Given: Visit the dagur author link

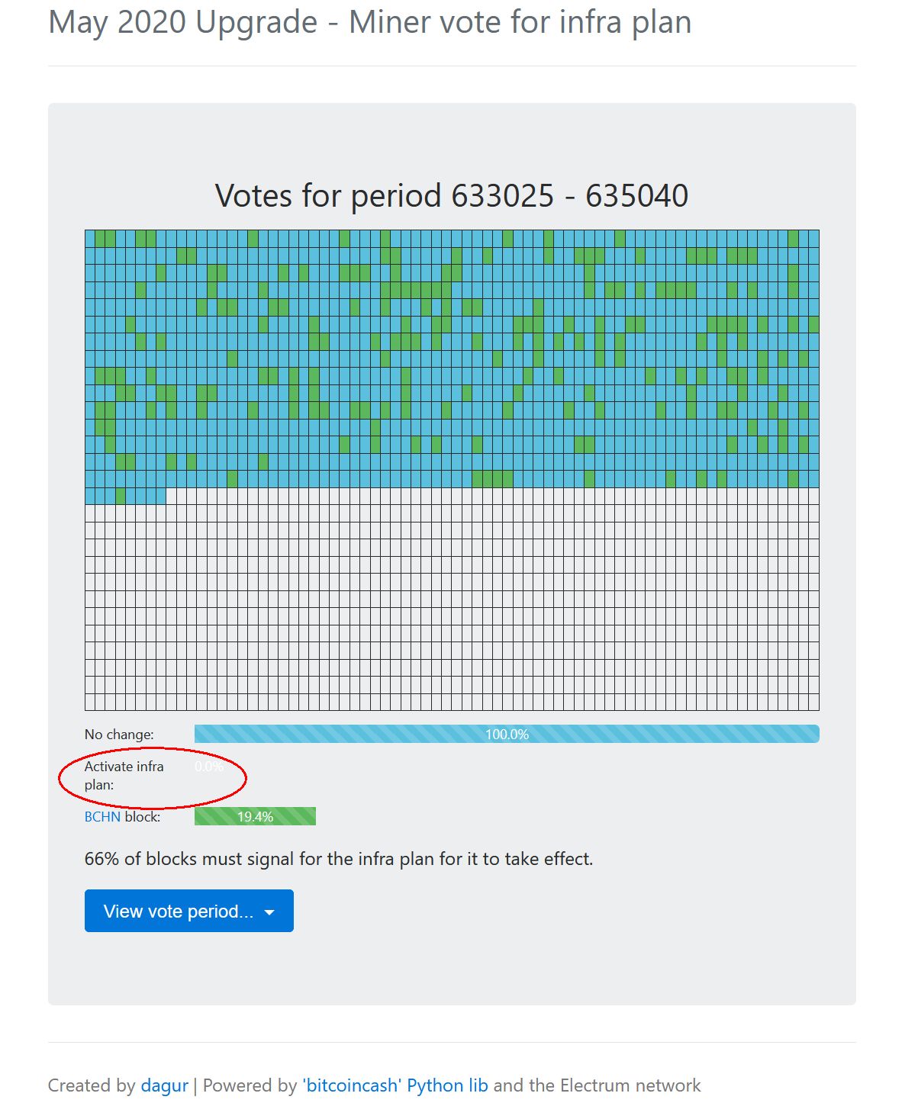Looking at the screenshot, I should pos(164,1085).
